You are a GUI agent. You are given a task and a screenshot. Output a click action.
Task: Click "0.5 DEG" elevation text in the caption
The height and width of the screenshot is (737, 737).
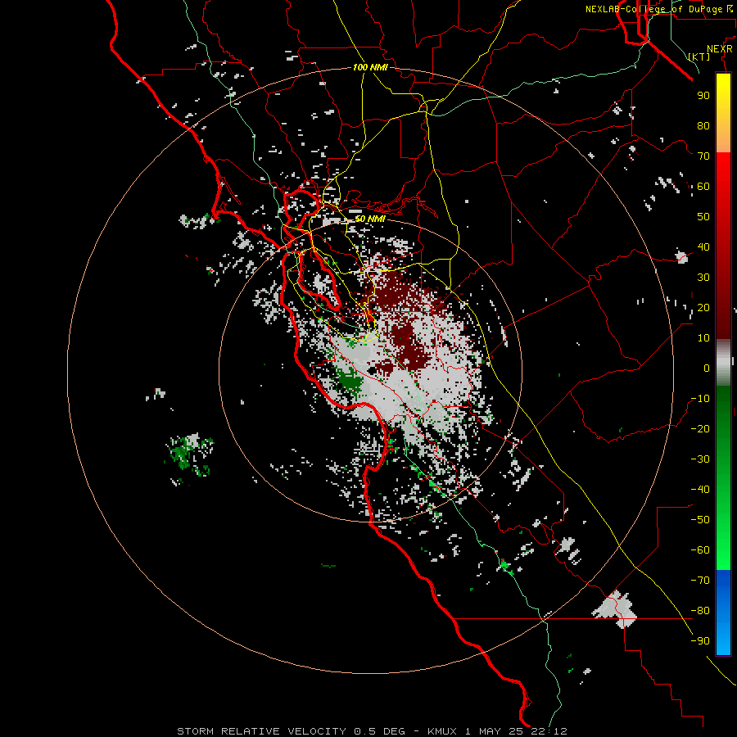click(379, 731)
